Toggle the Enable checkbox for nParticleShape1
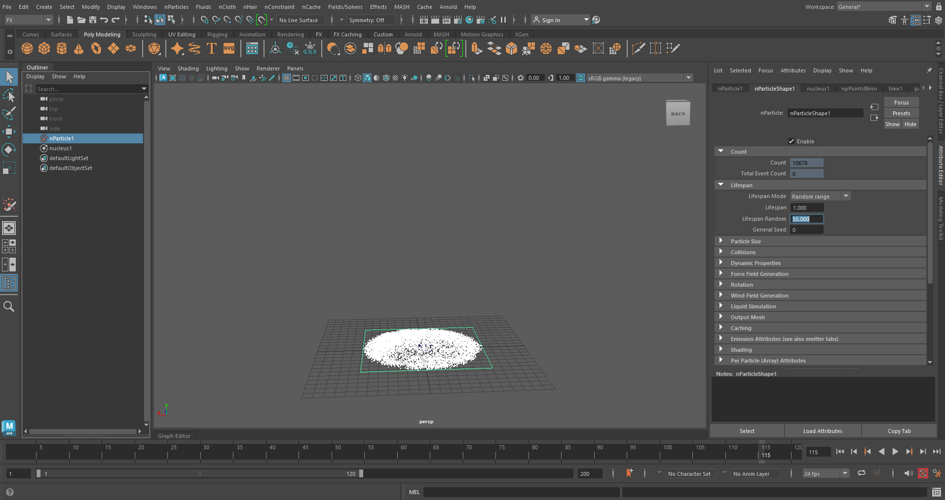This screenshot has height=500, width=945. (791, 141)
